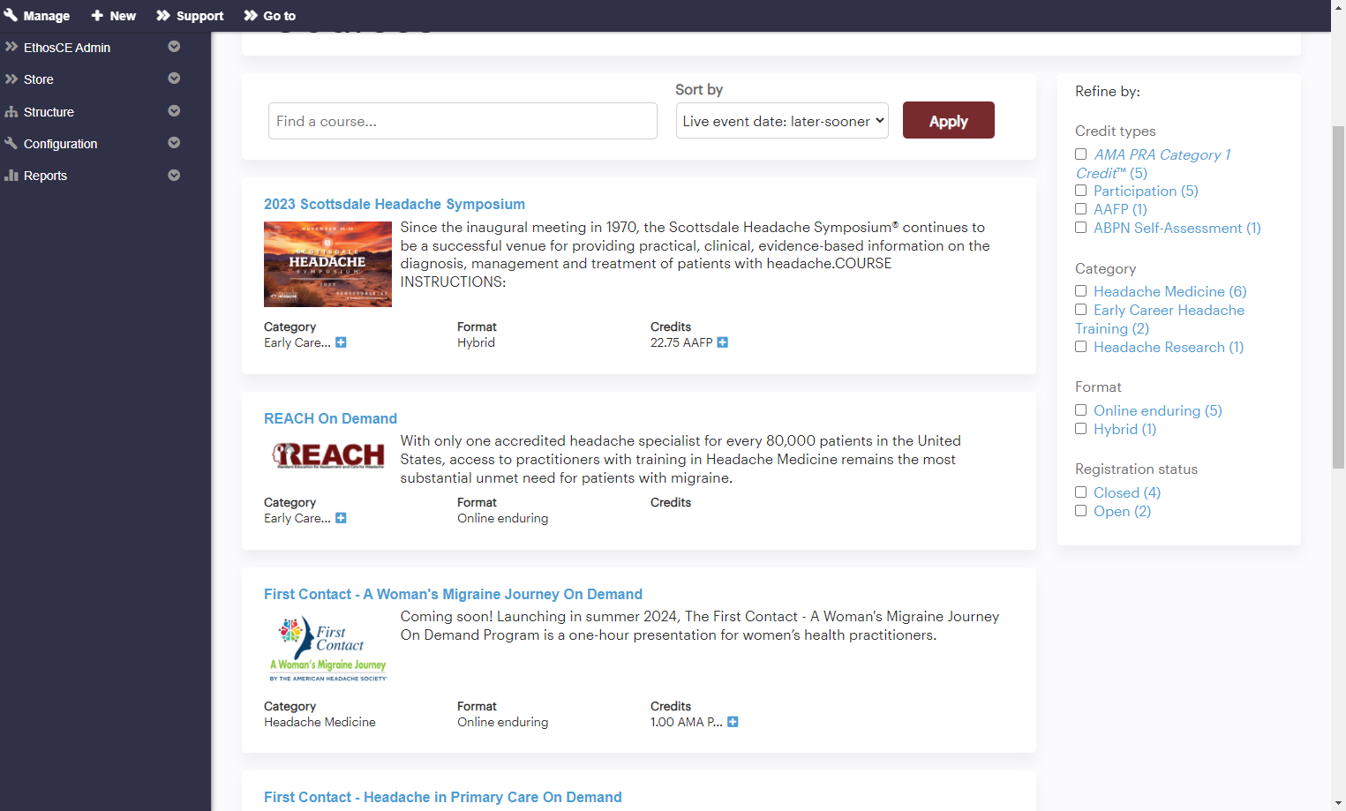
Task: Check the Open registration status filter
Action: click(1080, 511)
